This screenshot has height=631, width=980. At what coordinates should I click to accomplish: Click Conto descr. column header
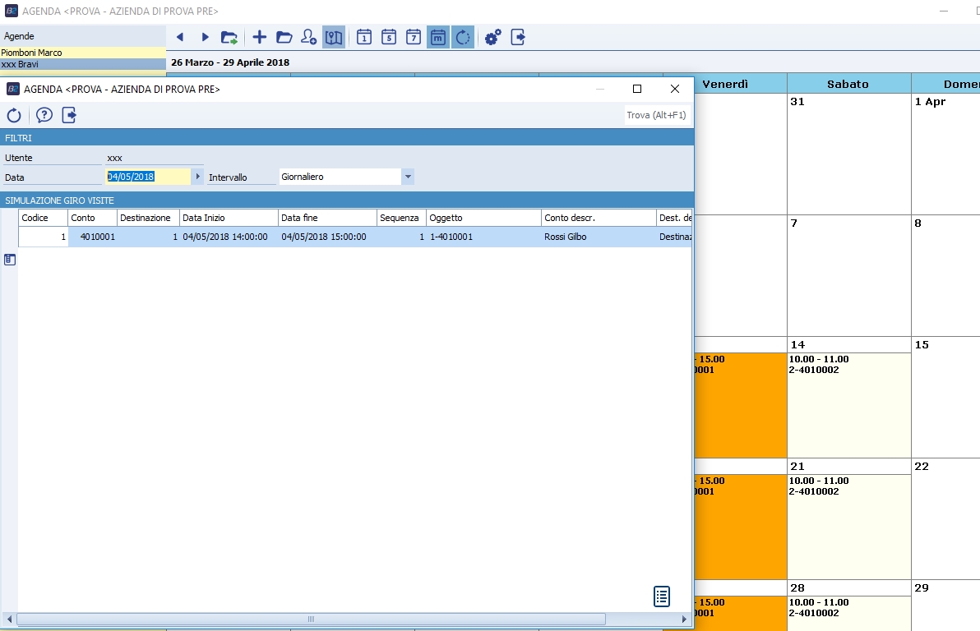click(599, 218)
